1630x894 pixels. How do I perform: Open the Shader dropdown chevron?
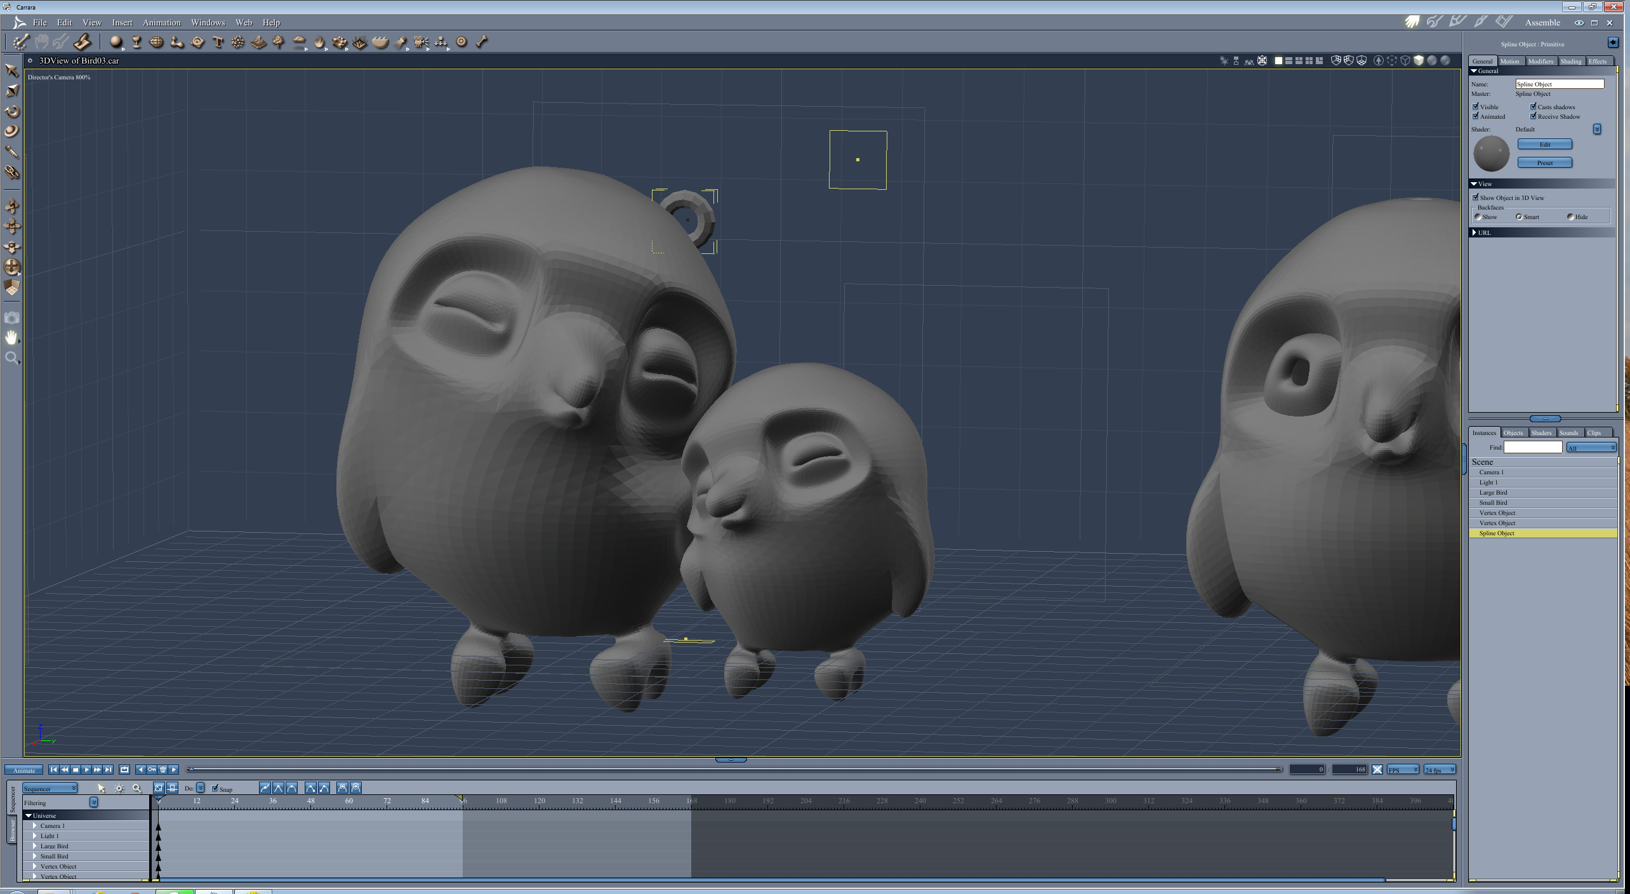1597,129
